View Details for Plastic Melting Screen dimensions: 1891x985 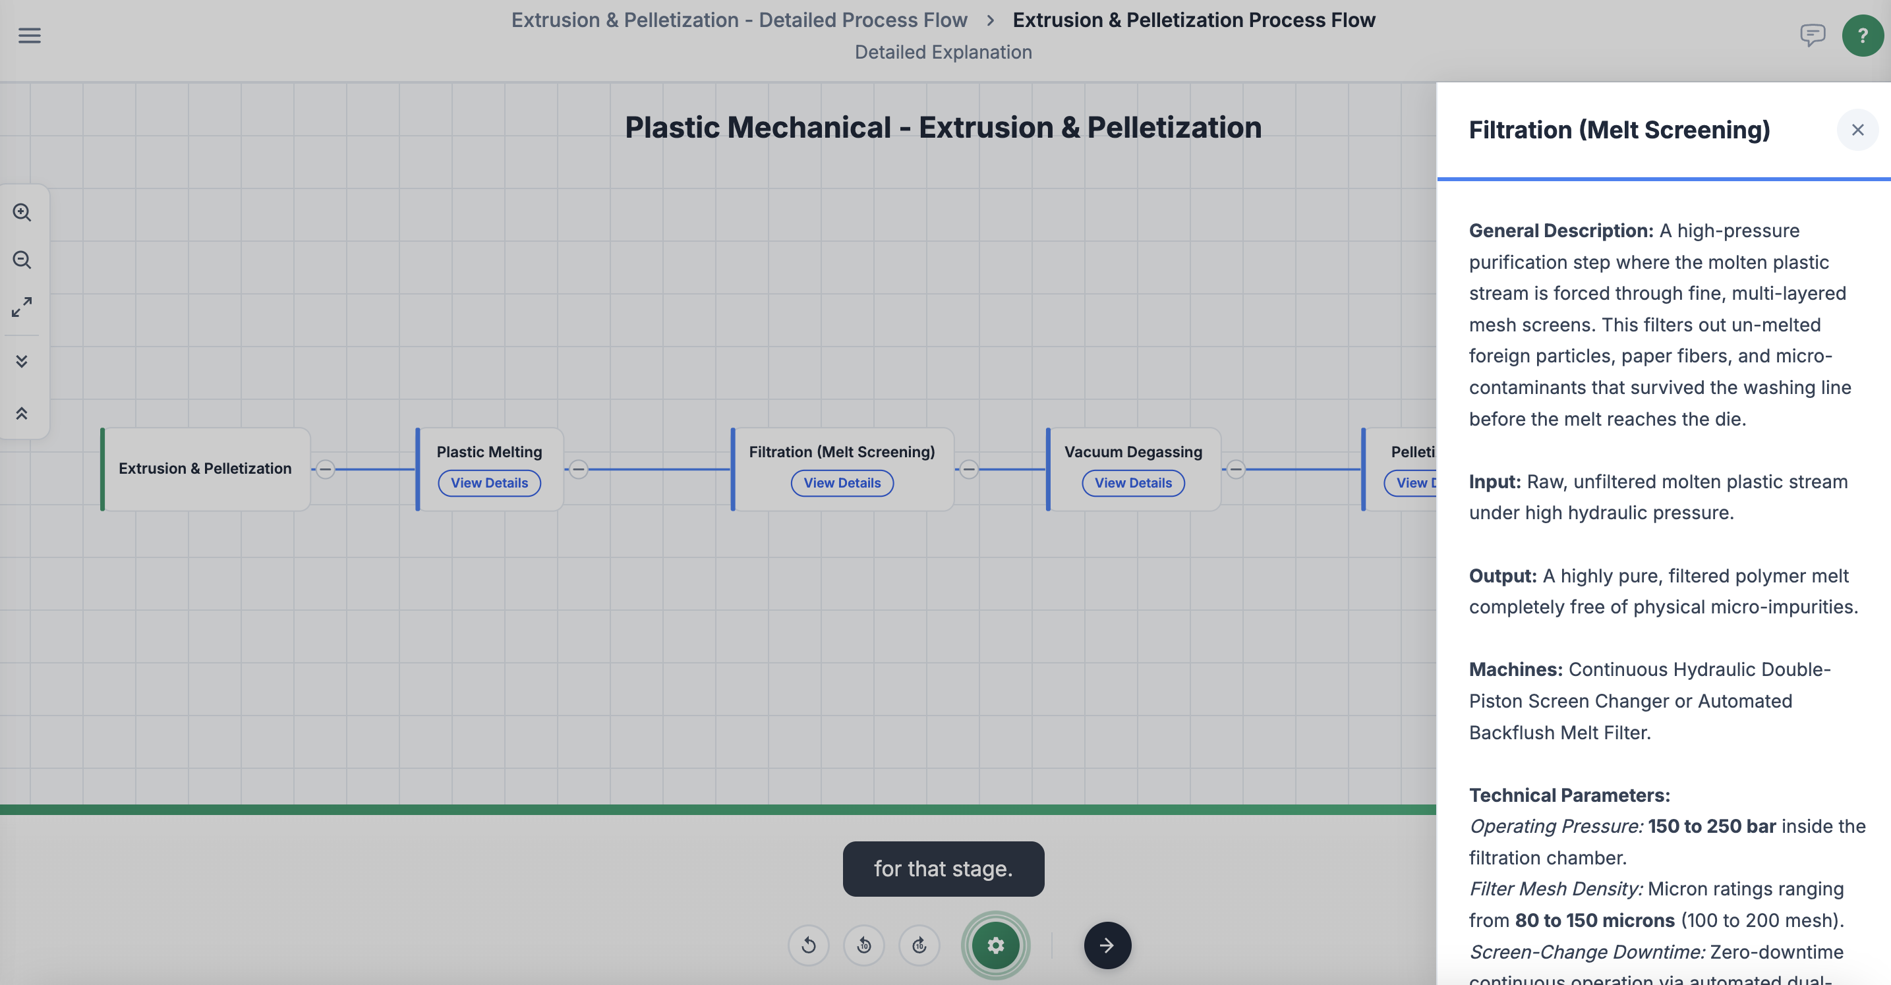[x=490, y=483]
